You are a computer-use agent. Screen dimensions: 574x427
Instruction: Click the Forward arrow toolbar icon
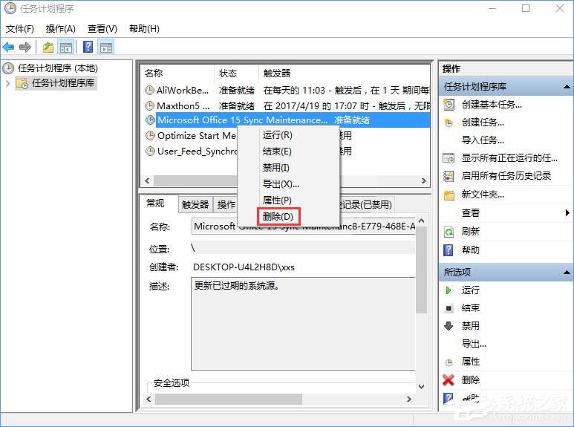25,47
